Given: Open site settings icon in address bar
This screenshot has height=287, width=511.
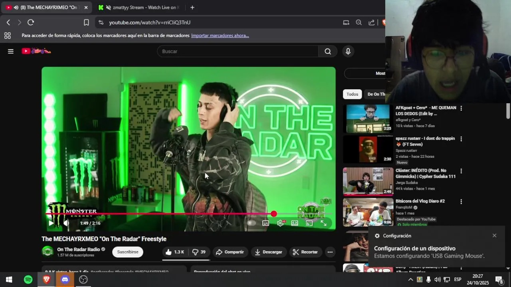Looking at the screenshot, I should tap(101, 22).
